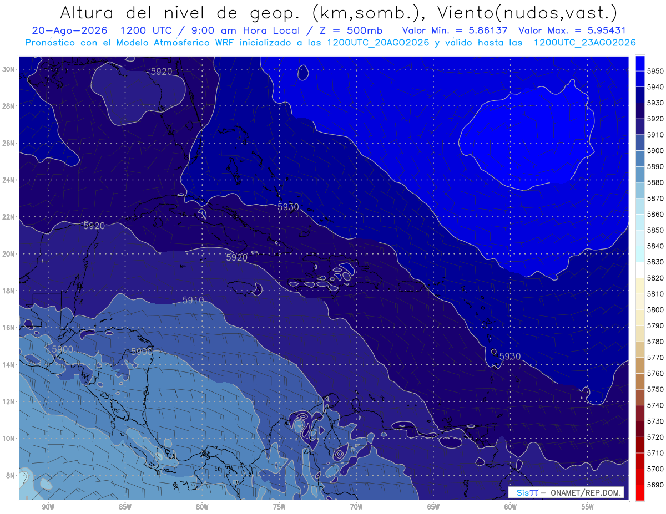666x514 pixels.
Task: Select the 24N latitude axis label
Action: click(x=8, y=180)
